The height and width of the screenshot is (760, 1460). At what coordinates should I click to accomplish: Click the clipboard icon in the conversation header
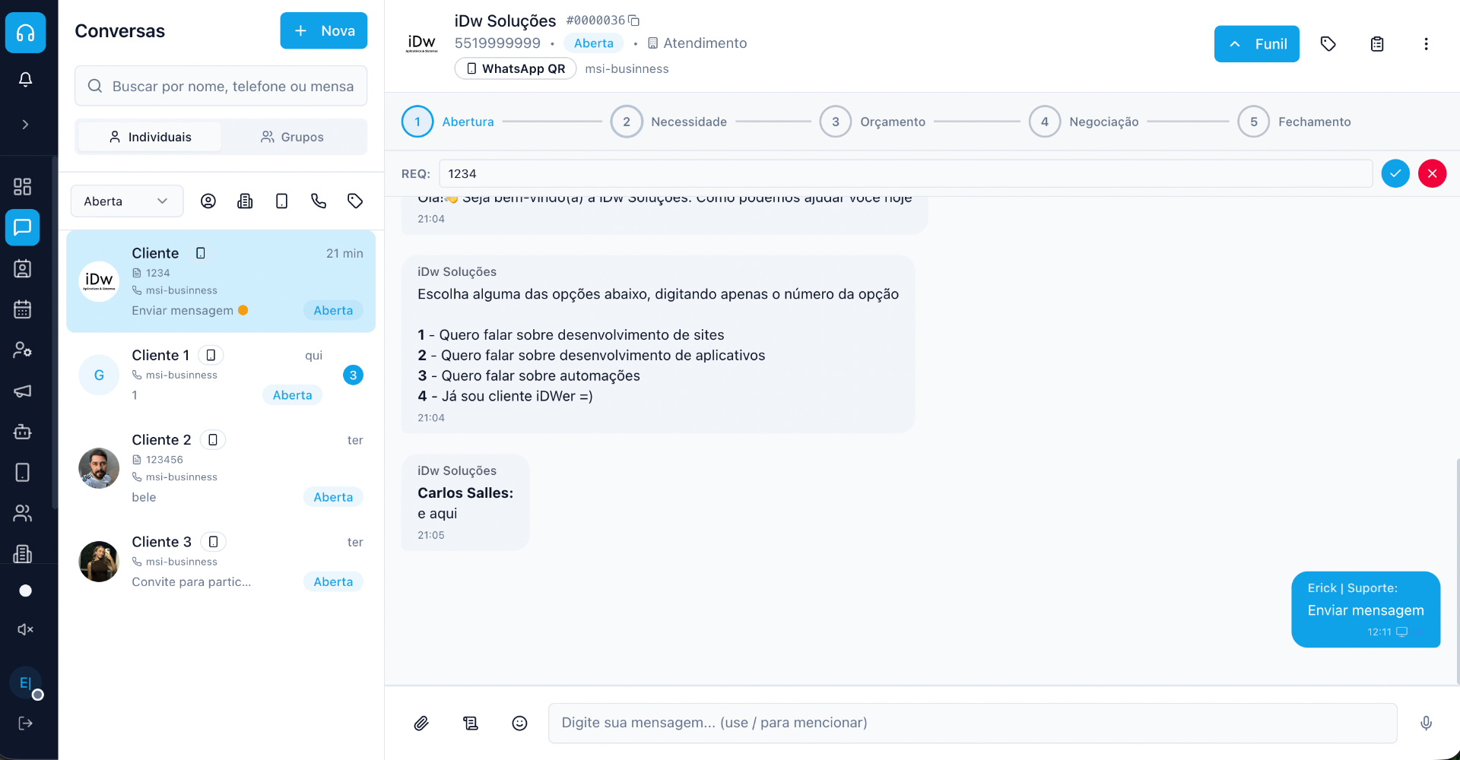click(1376, 43)
